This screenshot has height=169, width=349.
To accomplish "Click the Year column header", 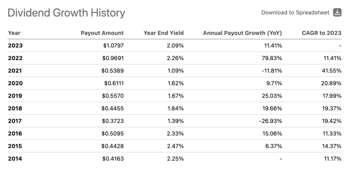I will [14, 33].
